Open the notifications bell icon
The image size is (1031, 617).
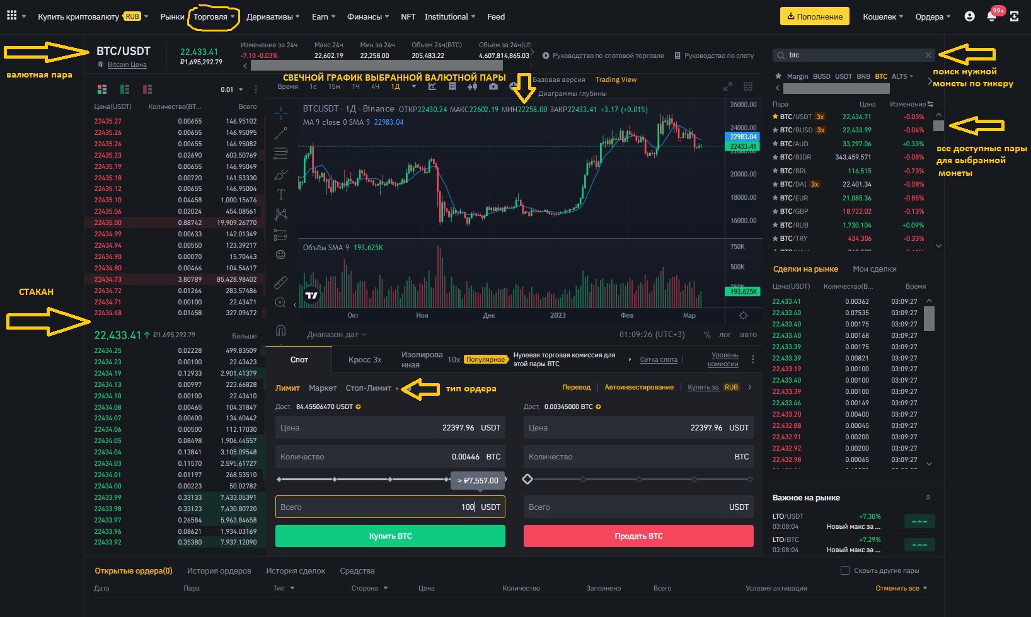(x=991, y=17)
